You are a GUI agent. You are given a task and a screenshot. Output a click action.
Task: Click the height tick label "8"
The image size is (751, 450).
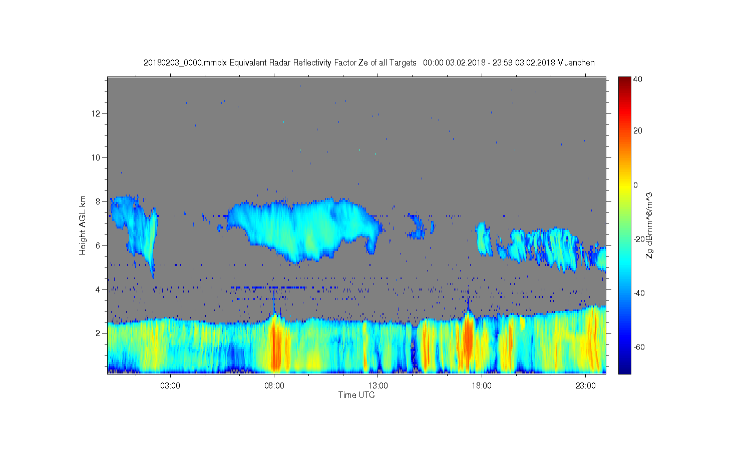point(98,201)
